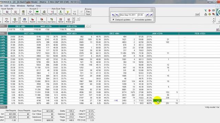Screen dimensions: 220x123
Task: Click the yellow bell alert icon
Action: (210, 14)
